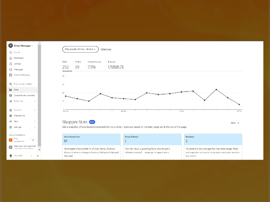Click the Shop follows card header
This screenshot has width=270, height=202.
pyautogui.click(x=152, y=139)
